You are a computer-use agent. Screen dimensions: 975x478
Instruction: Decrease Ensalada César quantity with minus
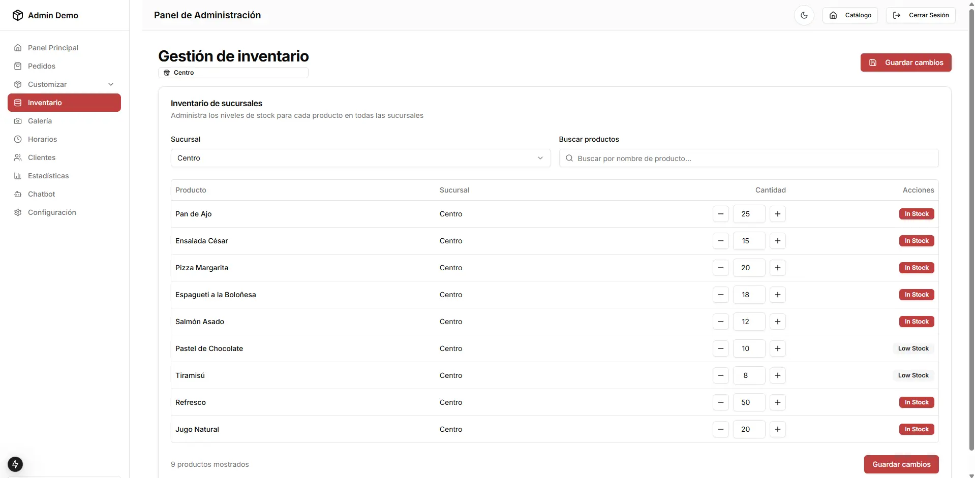pyautogui.click(x=720, y=241)
